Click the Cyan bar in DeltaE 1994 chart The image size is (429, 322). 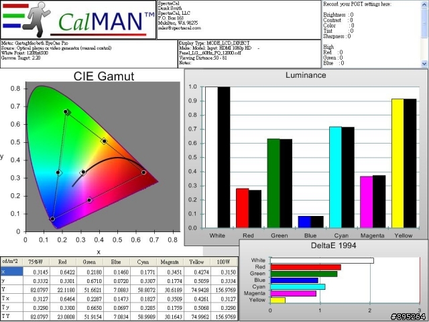(x=298, y=286)
